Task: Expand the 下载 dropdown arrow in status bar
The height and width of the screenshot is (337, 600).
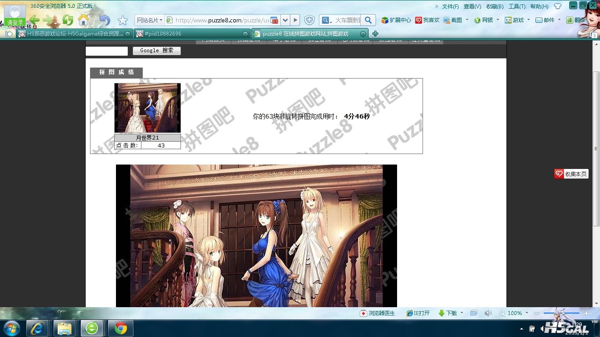Action: [462, 313]
